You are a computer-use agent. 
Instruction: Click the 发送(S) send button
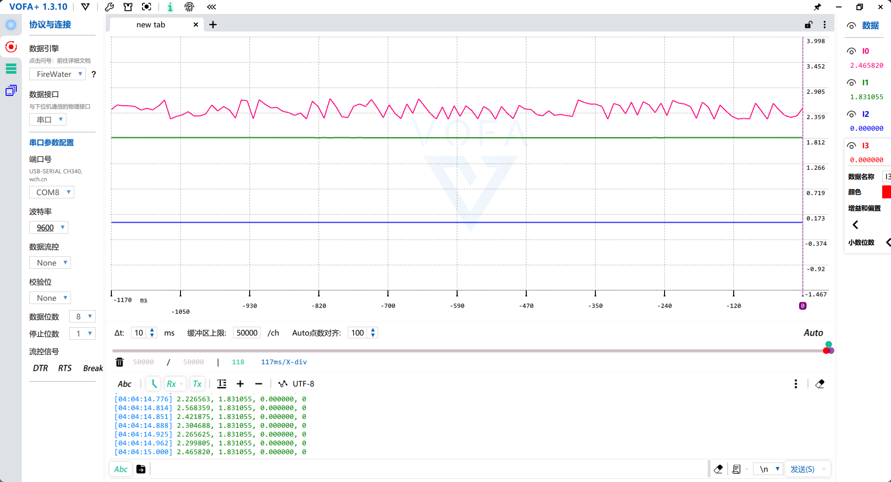(802, 469)
